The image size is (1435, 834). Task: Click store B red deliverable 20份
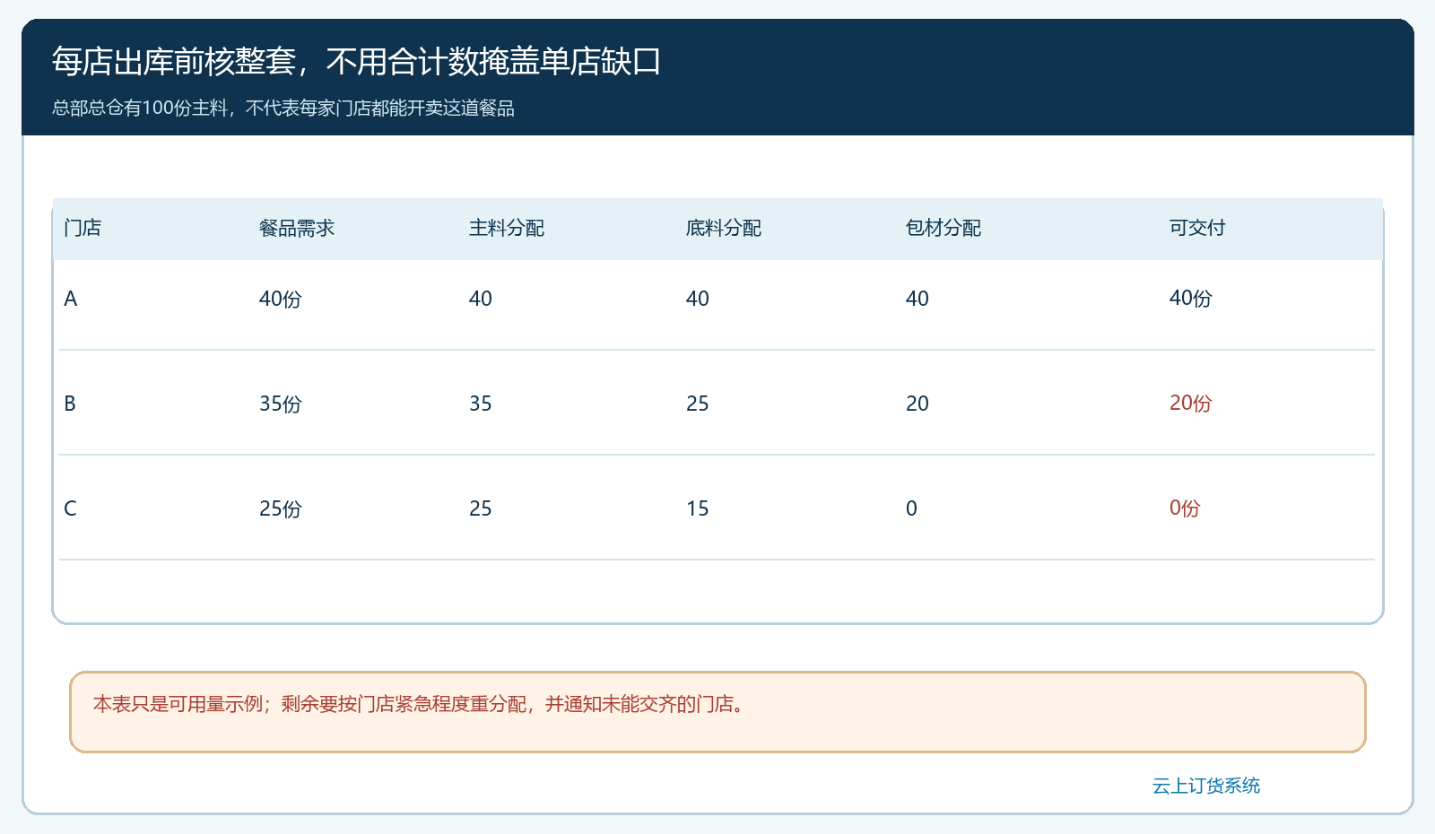coord(1190,404)
